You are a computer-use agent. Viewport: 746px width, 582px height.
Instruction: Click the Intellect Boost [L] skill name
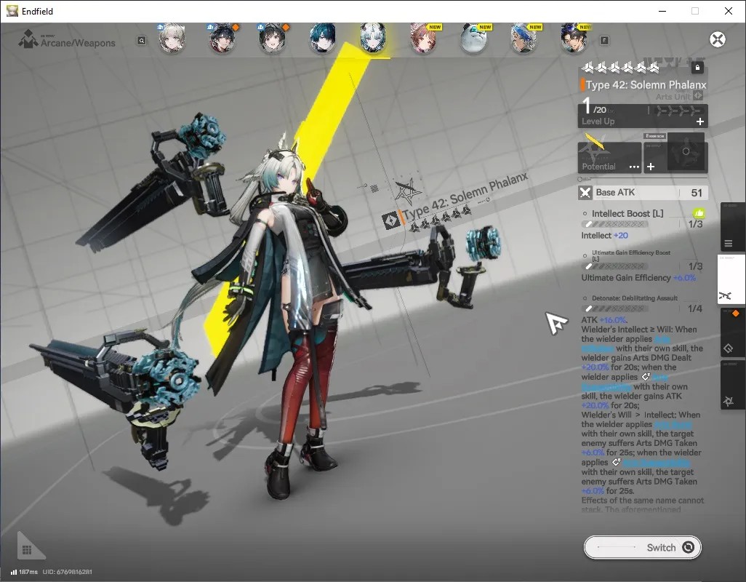[x=627, y=214]
